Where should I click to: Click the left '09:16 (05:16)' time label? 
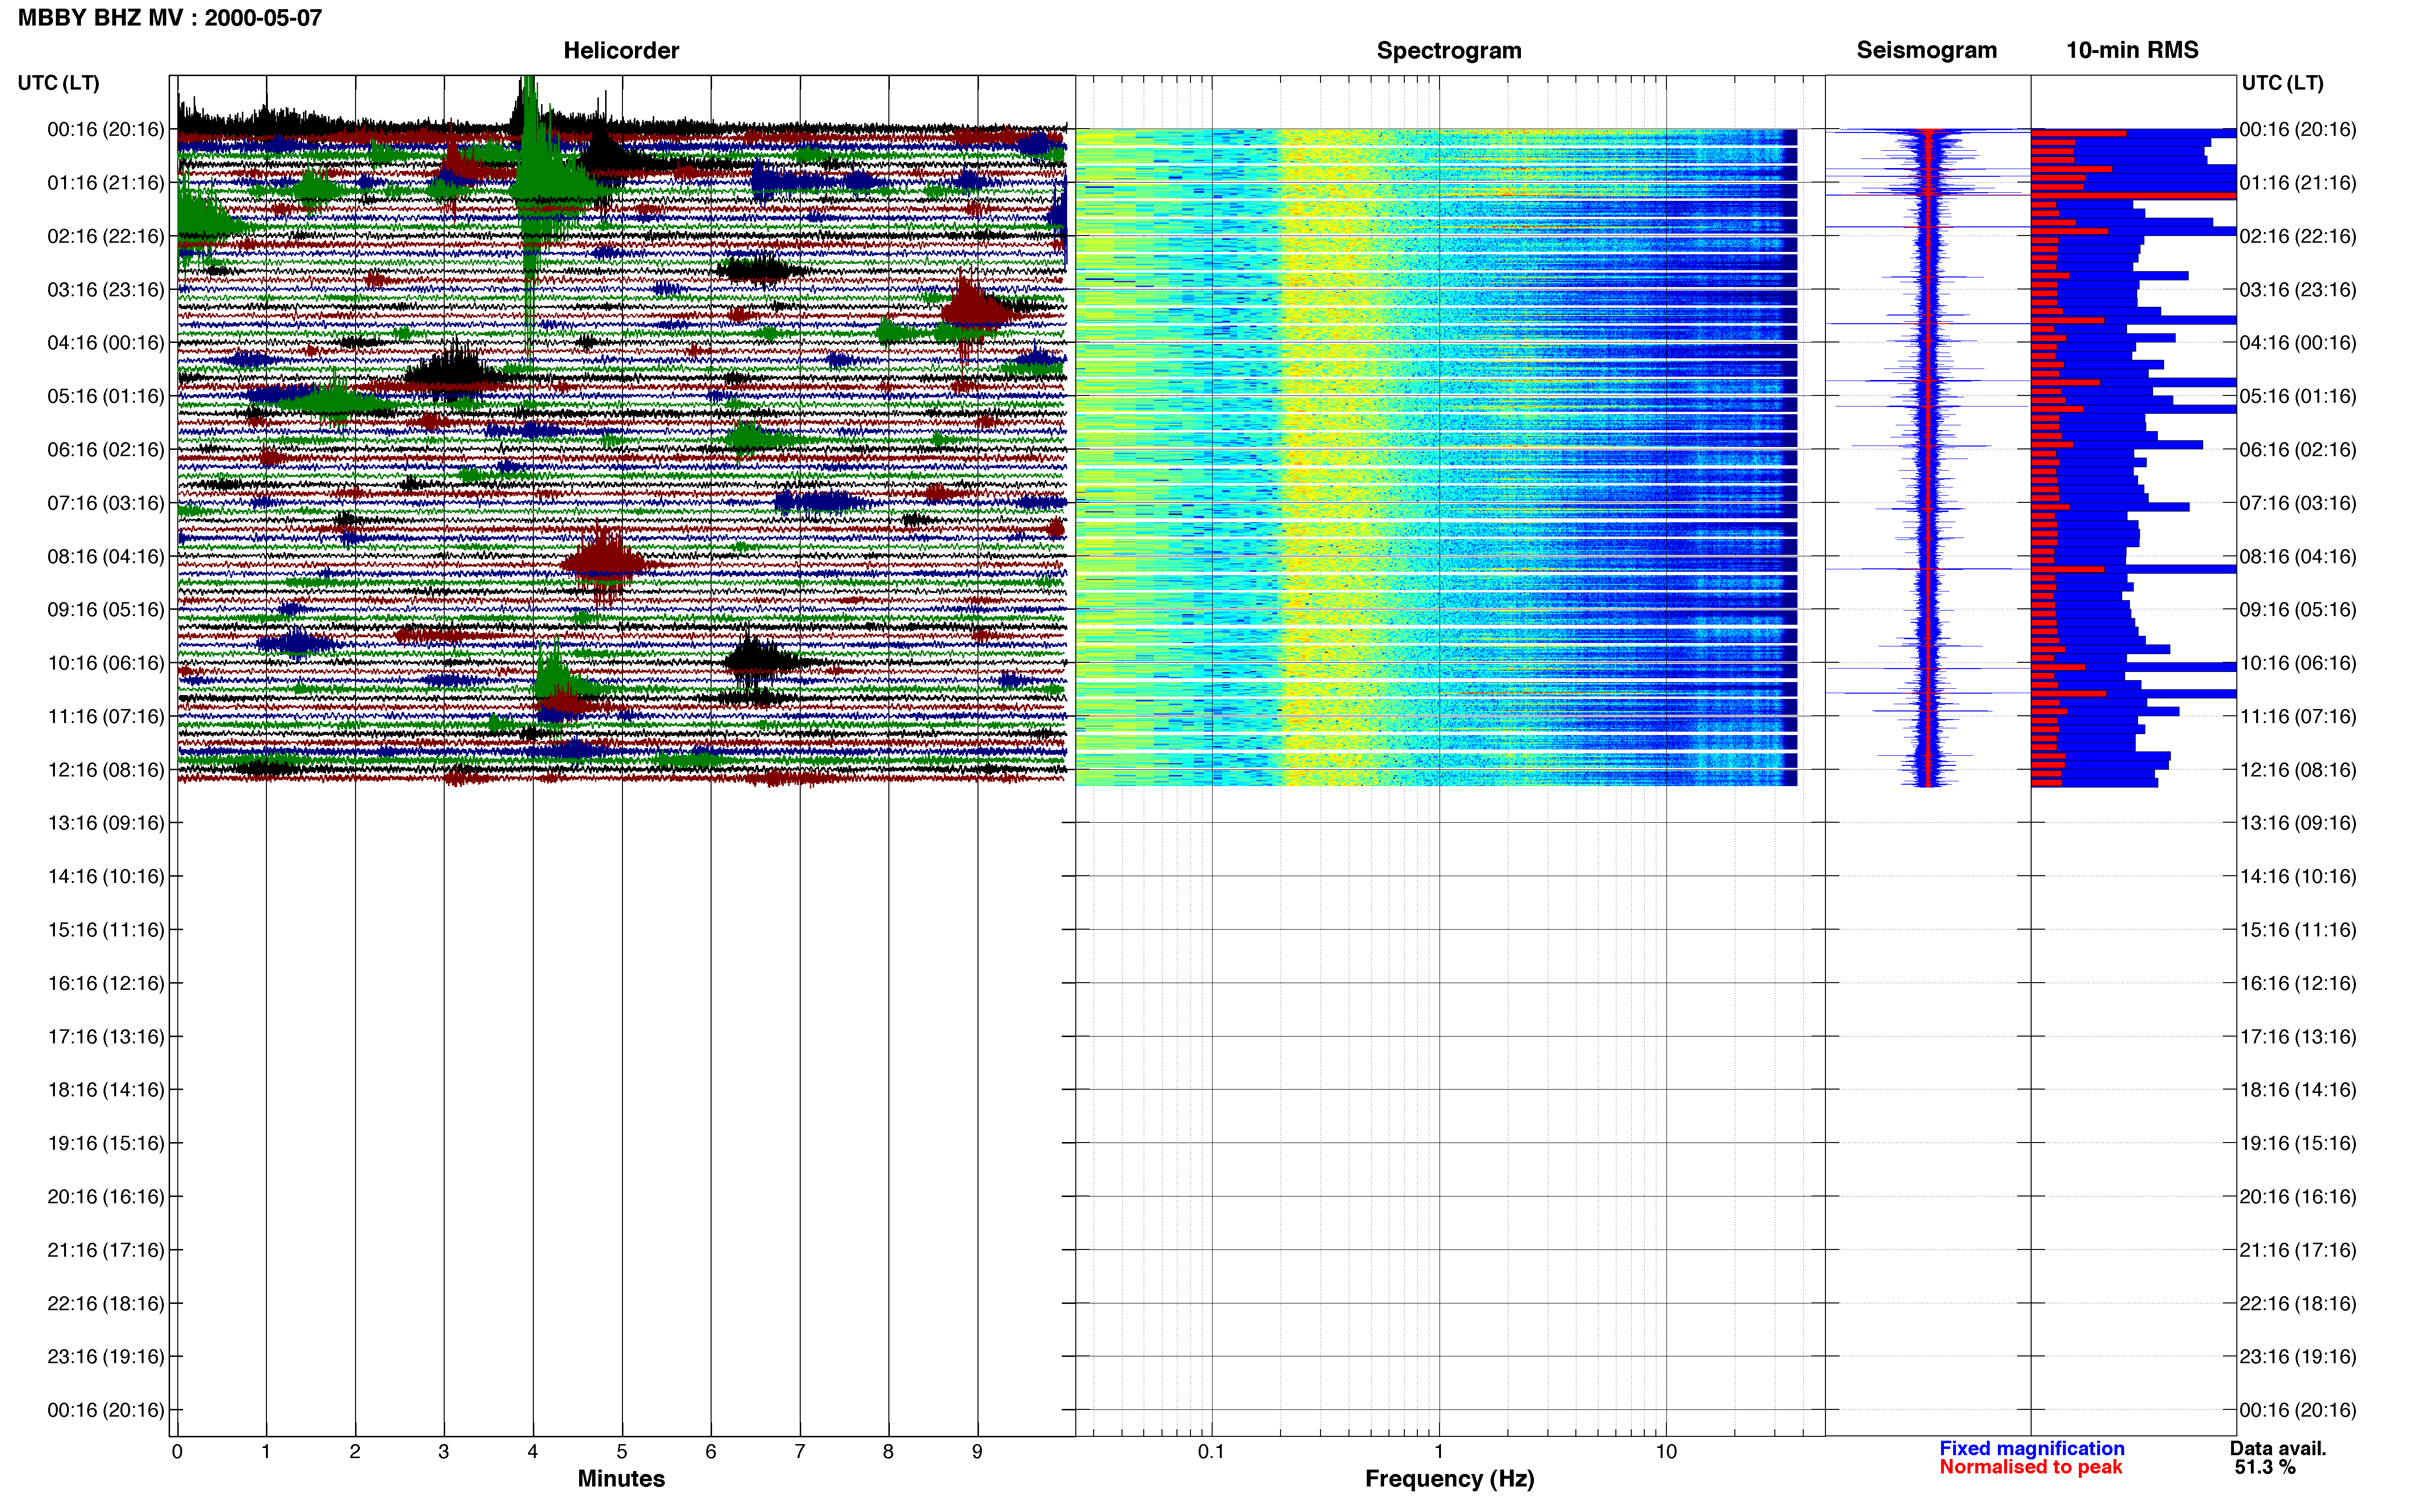pyautogui.click(x=106, y=610)
